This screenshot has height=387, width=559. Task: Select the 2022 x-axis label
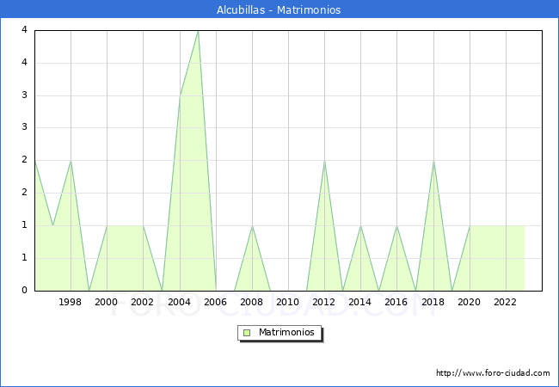506,302
